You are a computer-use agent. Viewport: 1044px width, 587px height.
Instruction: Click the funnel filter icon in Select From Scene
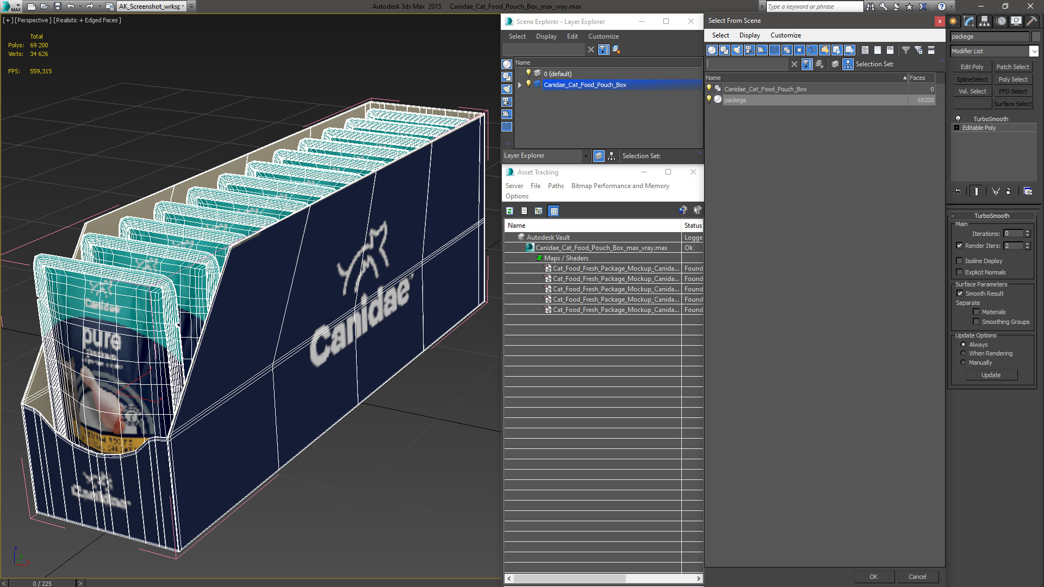(x=906, y=50)
